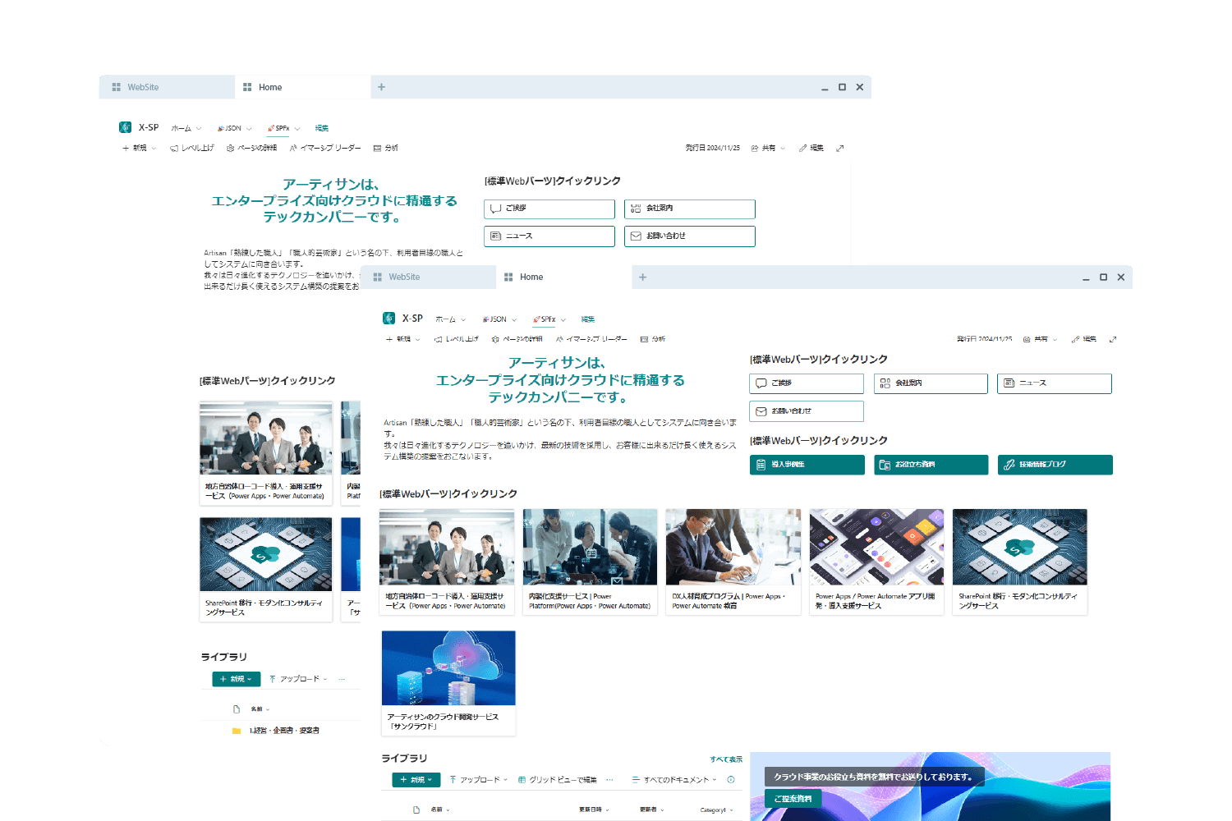Viewport: 1232px width, 821px height.
Task: Open the 更新者 column header menu
Action: [x=652, y=810]
